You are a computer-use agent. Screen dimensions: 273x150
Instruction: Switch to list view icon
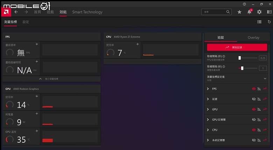pyautogui.click(x=259, y=22)
